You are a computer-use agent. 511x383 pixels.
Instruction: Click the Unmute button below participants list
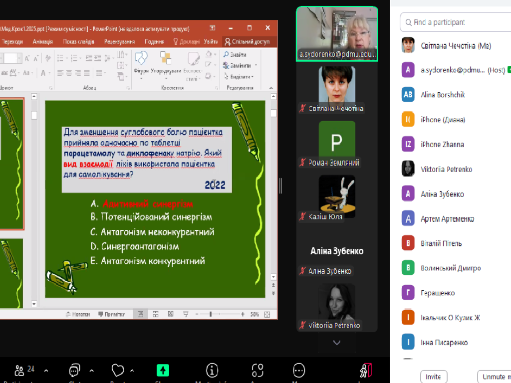494,377
